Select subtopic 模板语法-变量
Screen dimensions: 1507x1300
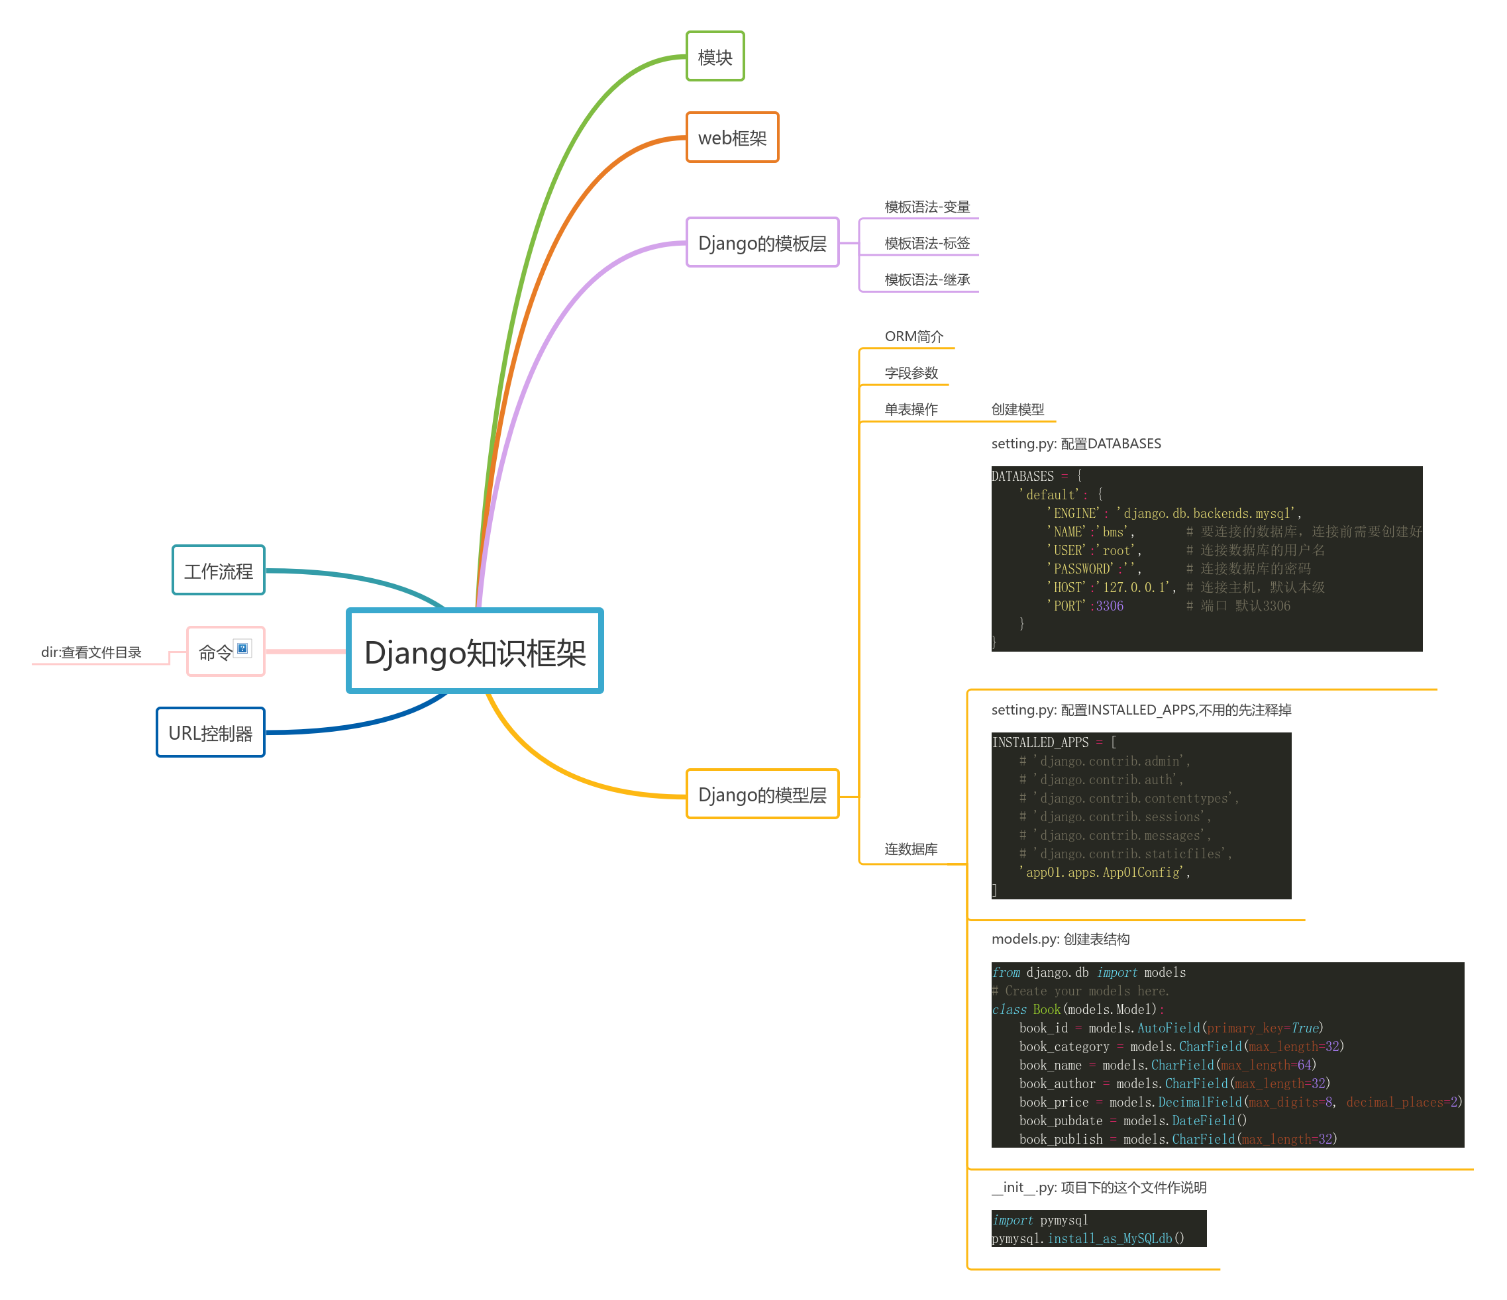click(927, 207)
